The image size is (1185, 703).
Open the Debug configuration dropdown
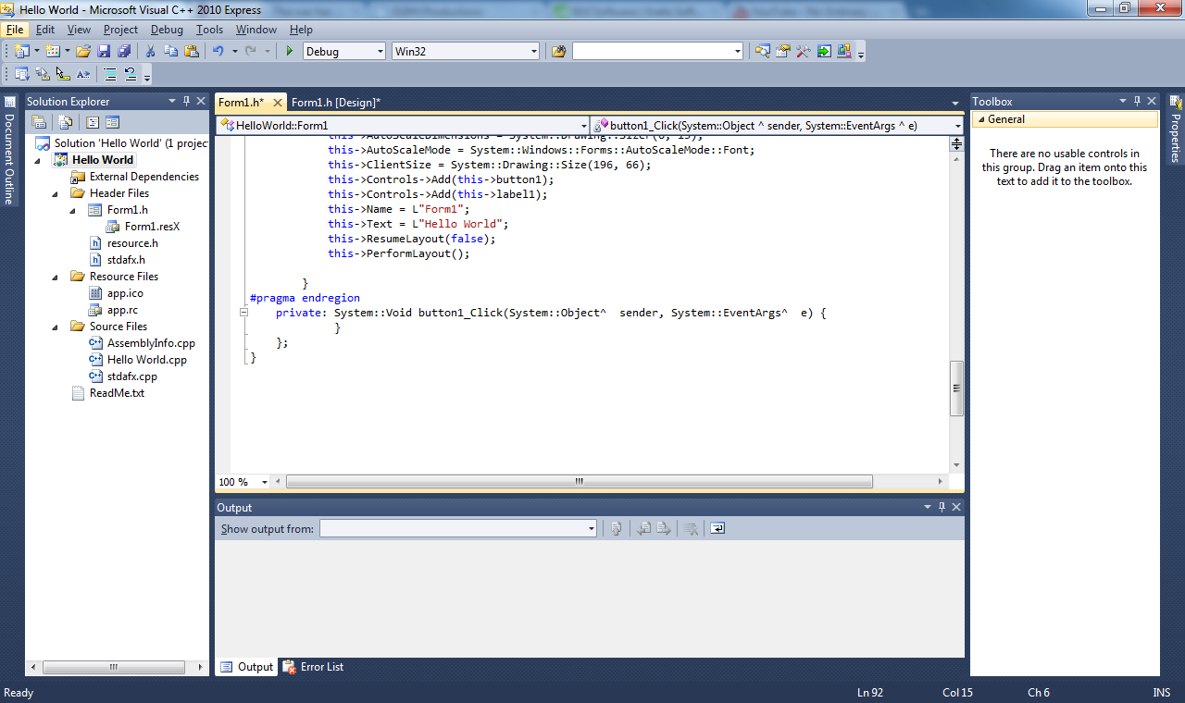pos(379,52)
